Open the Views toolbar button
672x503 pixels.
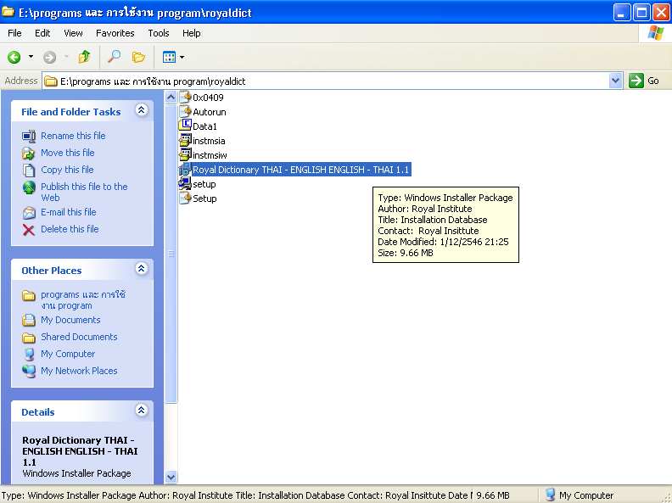[x=170, y=57]
